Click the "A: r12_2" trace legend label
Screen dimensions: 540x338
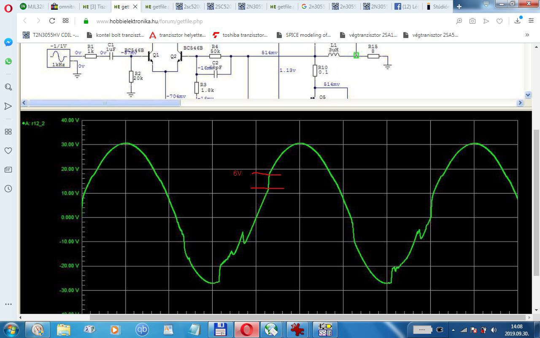point(34,123)
